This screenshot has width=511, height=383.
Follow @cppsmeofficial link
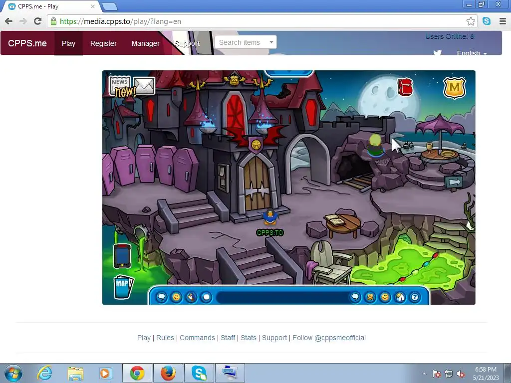tap(329, 338)
